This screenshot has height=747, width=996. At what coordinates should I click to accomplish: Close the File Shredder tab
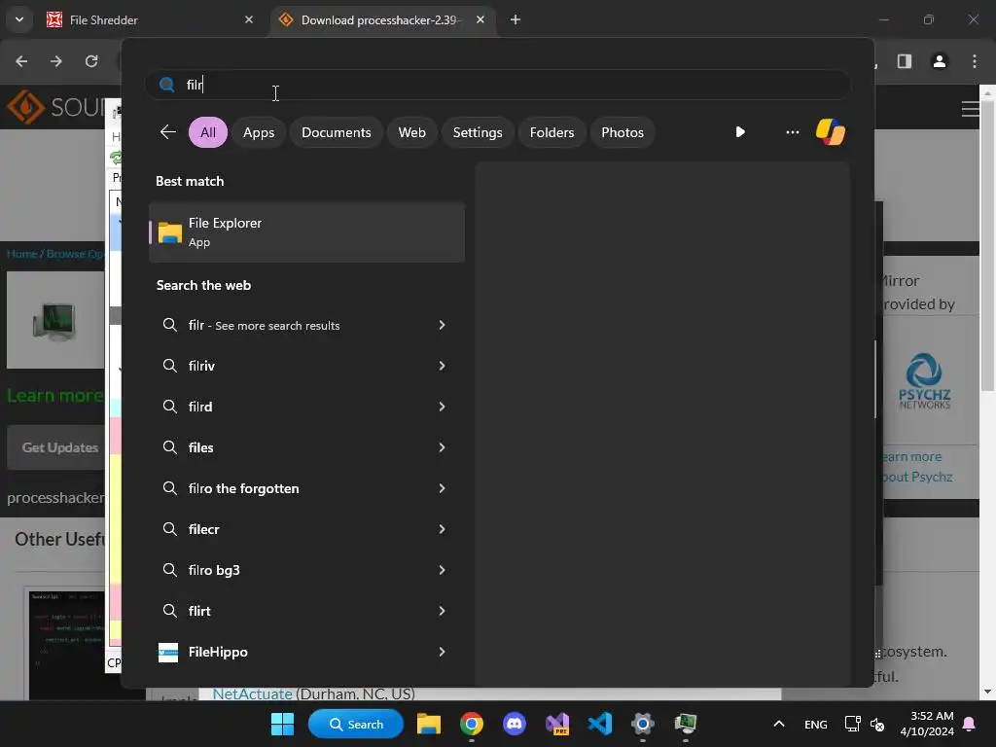coord(249,19)
